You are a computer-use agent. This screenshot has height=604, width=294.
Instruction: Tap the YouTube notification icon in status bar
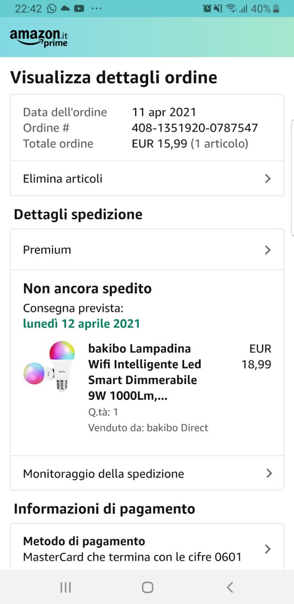79,8
